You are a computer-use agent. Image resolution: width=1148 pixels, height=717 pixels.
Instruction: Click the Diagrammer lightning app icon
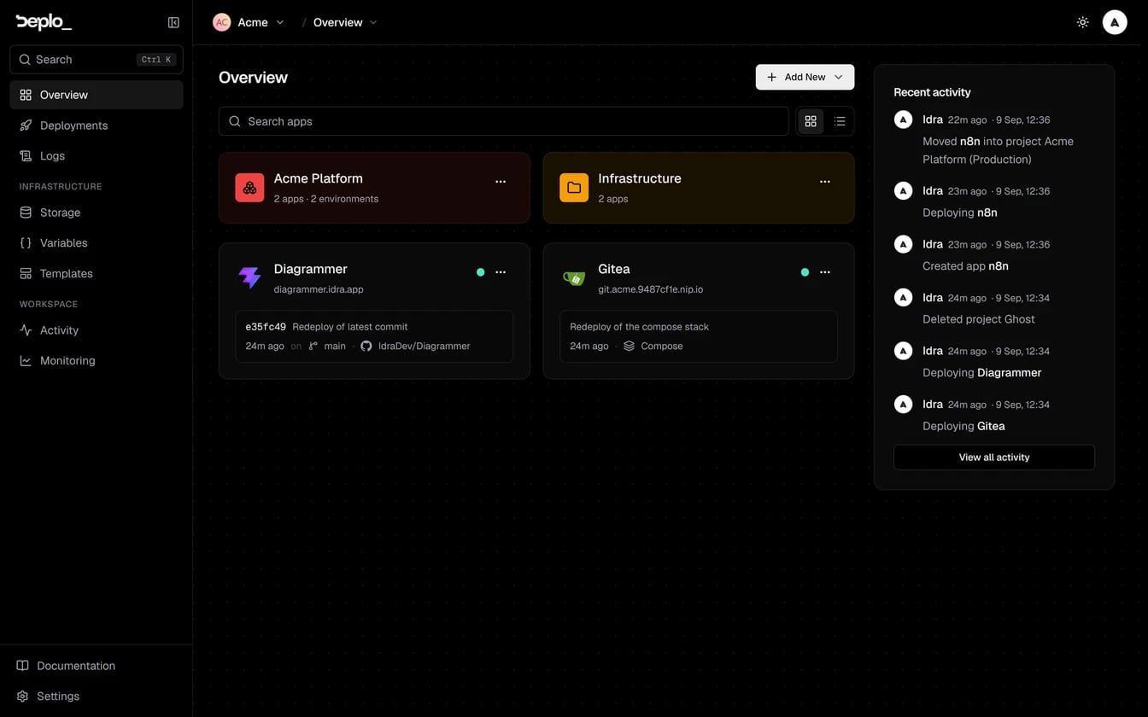[249, 277]
